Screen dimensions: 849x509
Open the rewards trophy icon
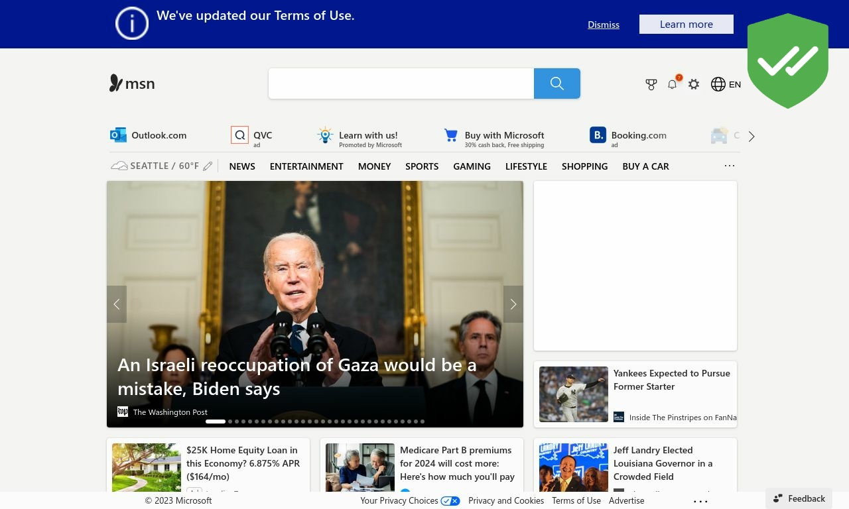[x=651, y=85]
